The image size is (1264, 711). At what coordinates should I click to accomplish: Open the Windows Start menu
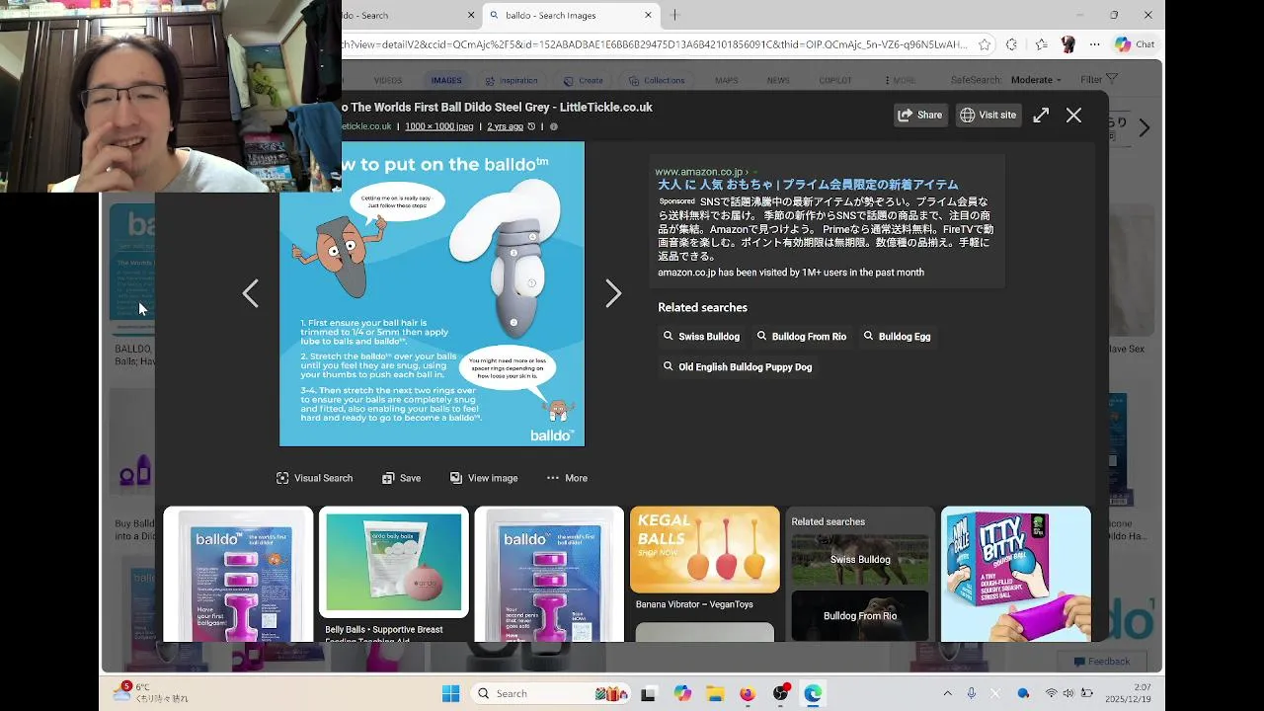click(450, 693)
